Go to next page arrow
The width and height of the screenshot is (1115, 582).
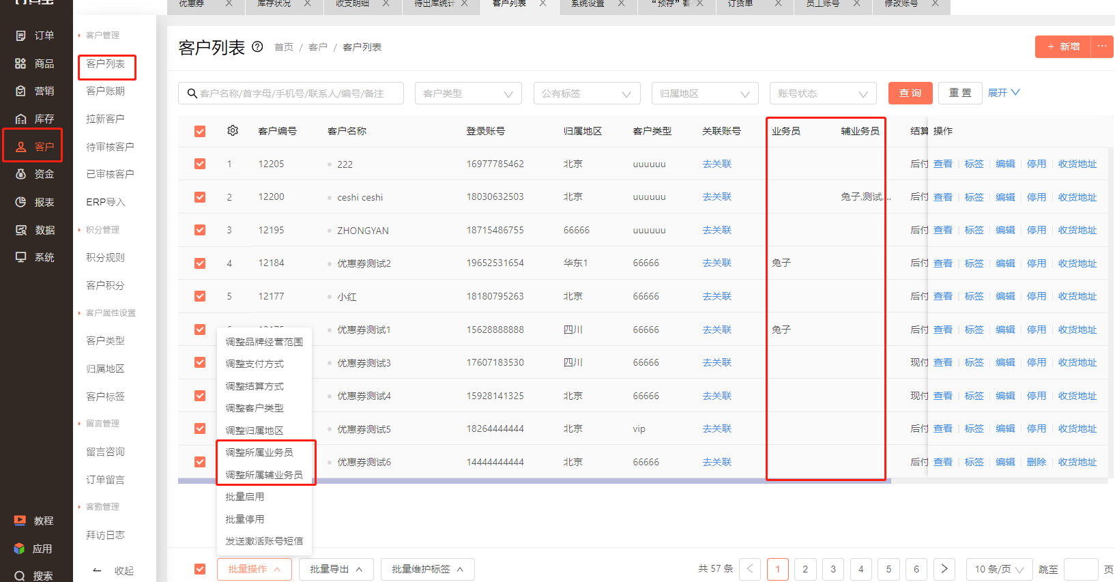944,569
